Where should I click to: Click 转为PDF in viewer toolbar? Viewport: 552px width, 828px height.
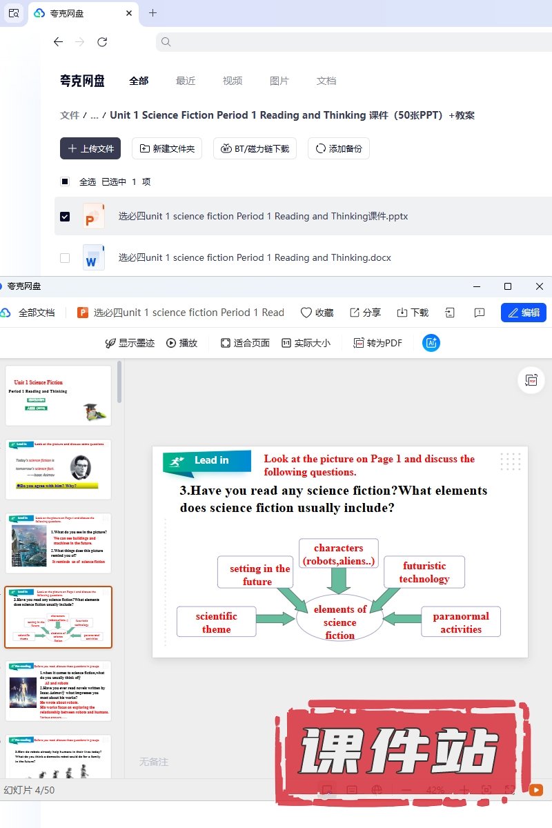(377, 343)
